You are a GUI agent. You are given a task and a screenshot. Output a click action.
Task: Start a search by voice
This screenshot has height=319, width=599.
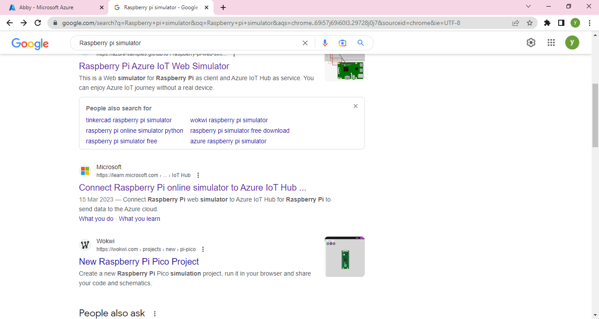click(x=325, y=43)
